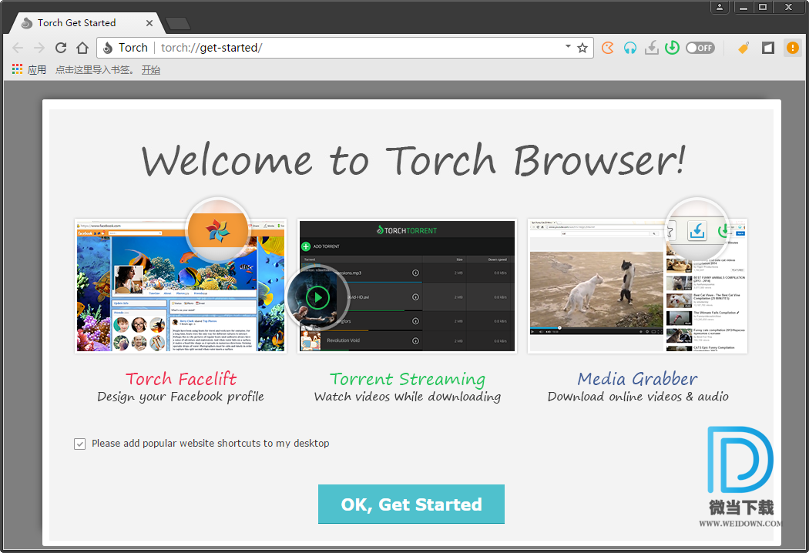The height and width of the screenshot is (553, 809).
Task: Click 'Watch videos while downloading' text
Action: click(x=408, y=397)
